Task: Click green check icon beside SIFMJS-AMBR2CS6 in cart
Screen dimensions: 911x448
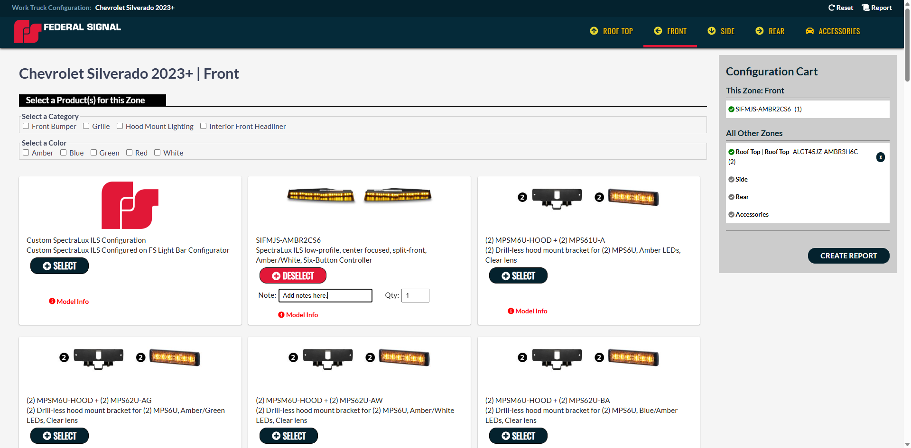Action: (731, 109)
